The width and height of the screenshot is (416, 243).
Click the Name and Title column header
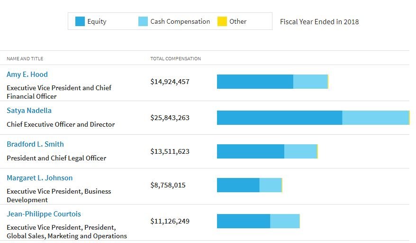(25, 59)
